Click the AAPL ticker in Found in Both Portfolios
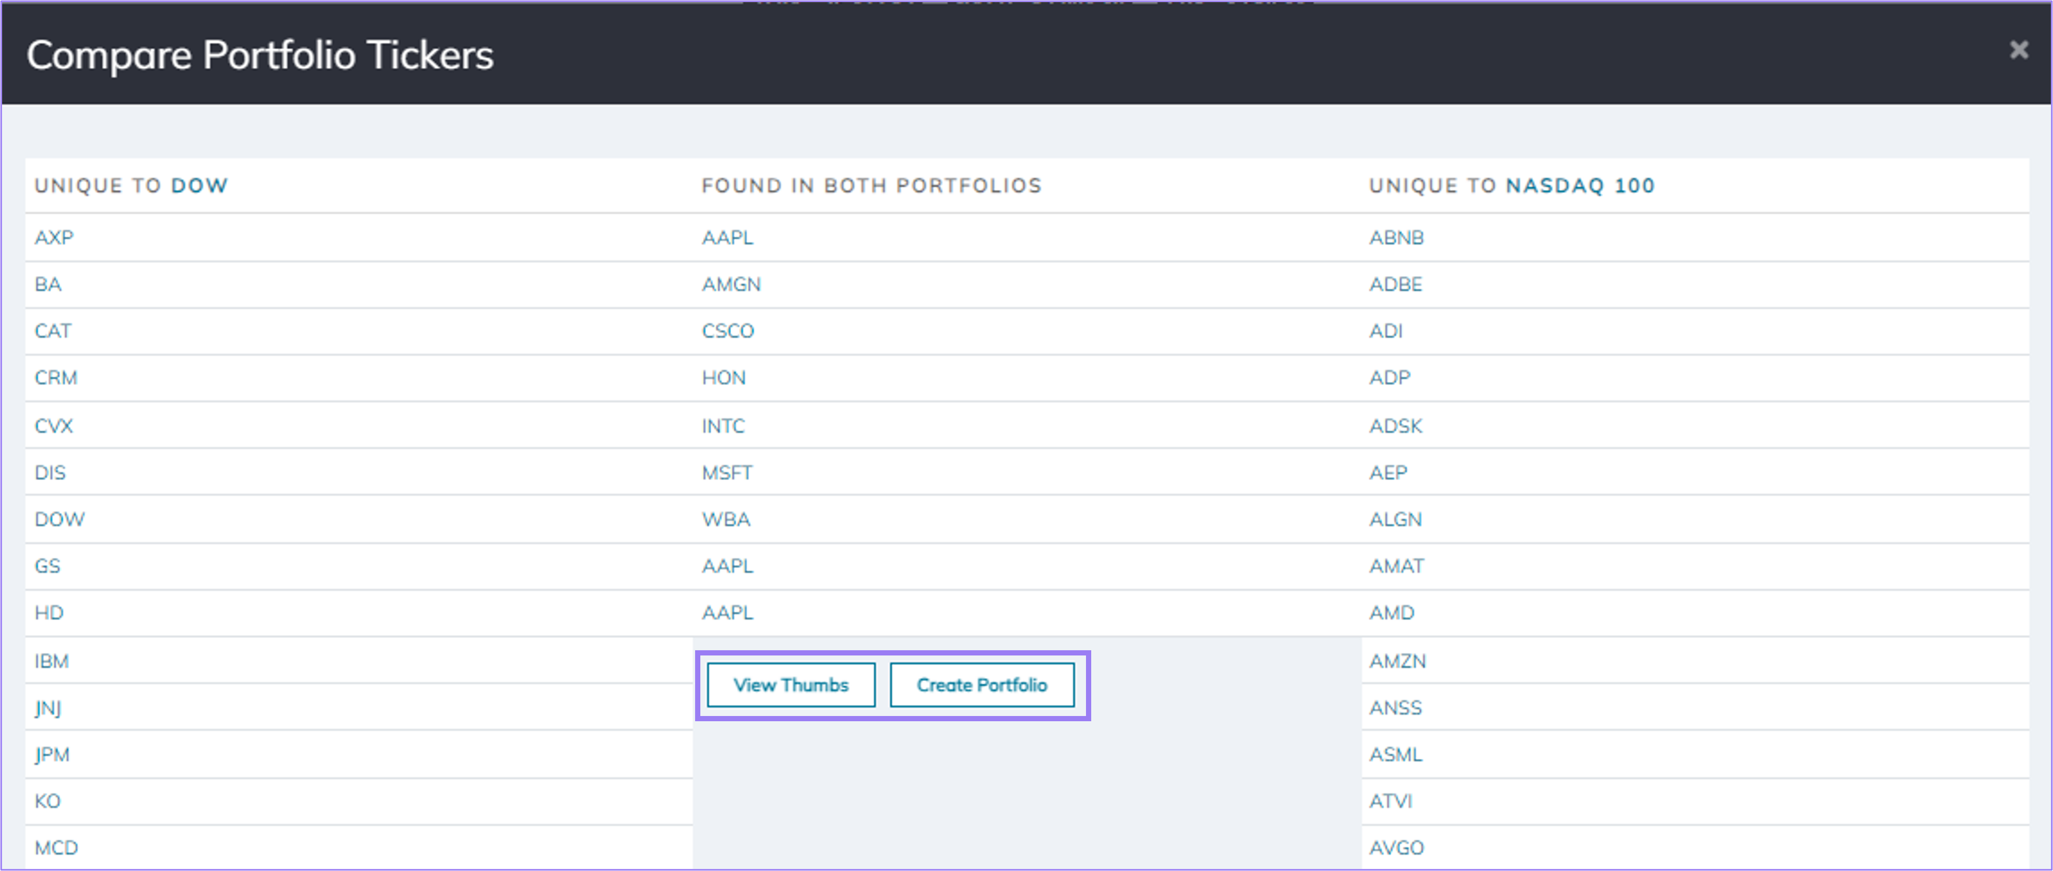The width and height of the screenshot is (2053, 871). click(727, 237)
